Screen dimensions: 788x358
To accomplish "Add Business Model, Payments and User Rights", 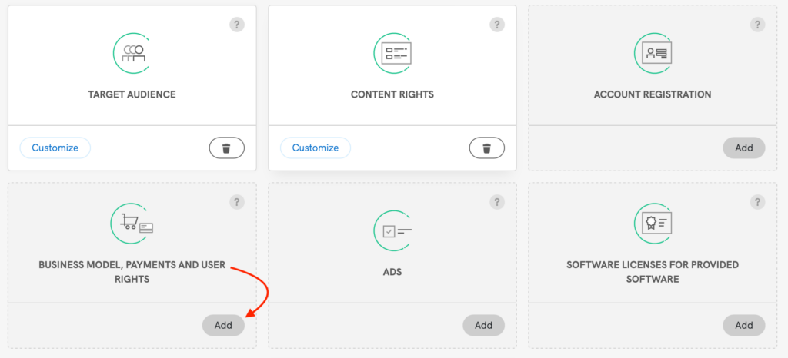I will 223,325.
